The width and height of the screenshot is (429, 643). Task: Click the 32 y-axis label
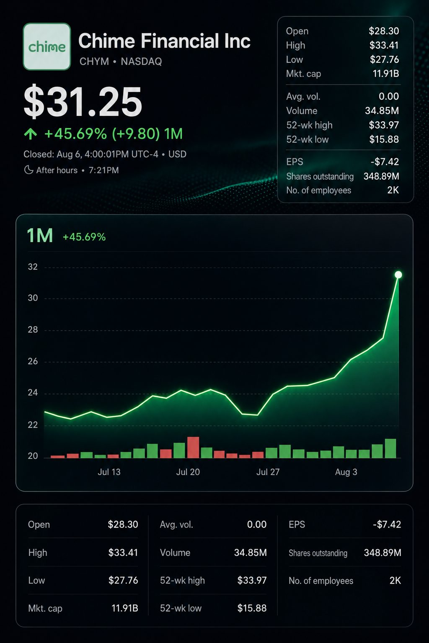tap(33, 267)
